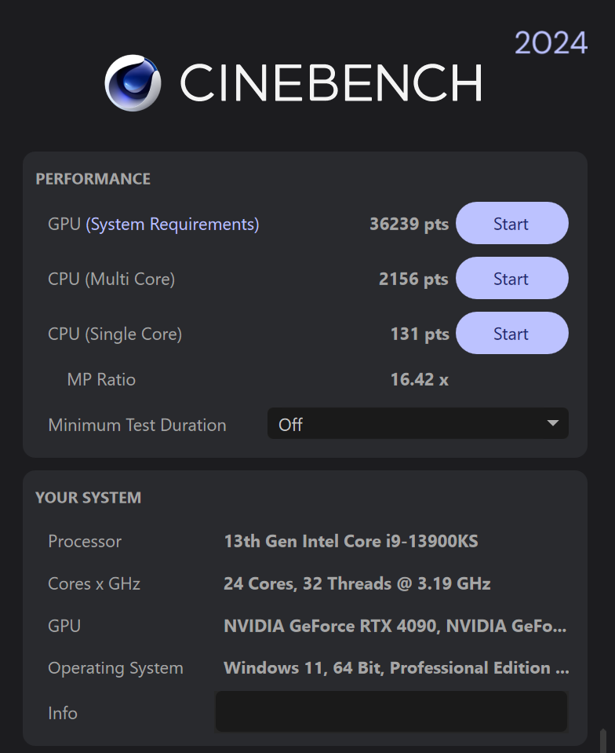Select the 2156 pts Multi Core score
Viewport: 615px width, 753px height.
coord(413,280)
